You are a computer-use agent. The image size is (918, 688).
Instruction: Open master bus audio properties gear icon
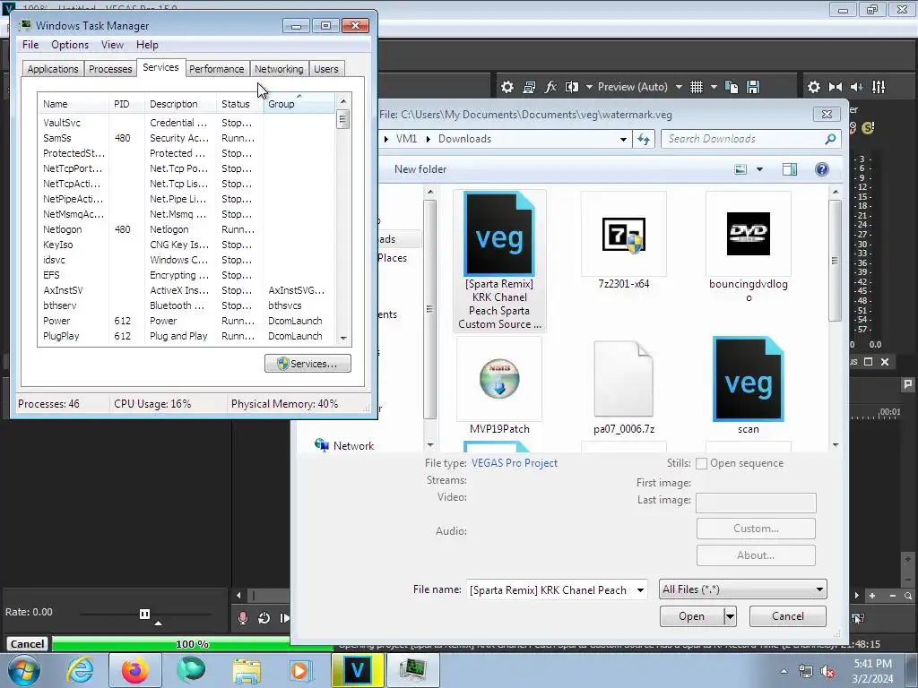[814, 87]
